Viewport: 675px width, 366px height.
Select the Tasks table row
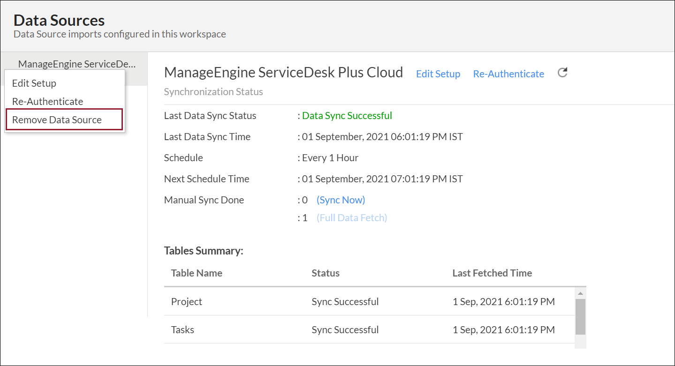coord(182,330)
